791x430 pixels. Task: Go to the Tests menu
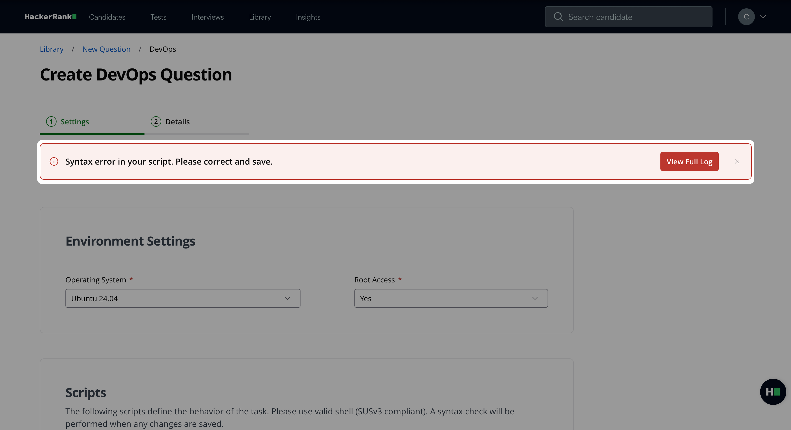click(158, 17)
